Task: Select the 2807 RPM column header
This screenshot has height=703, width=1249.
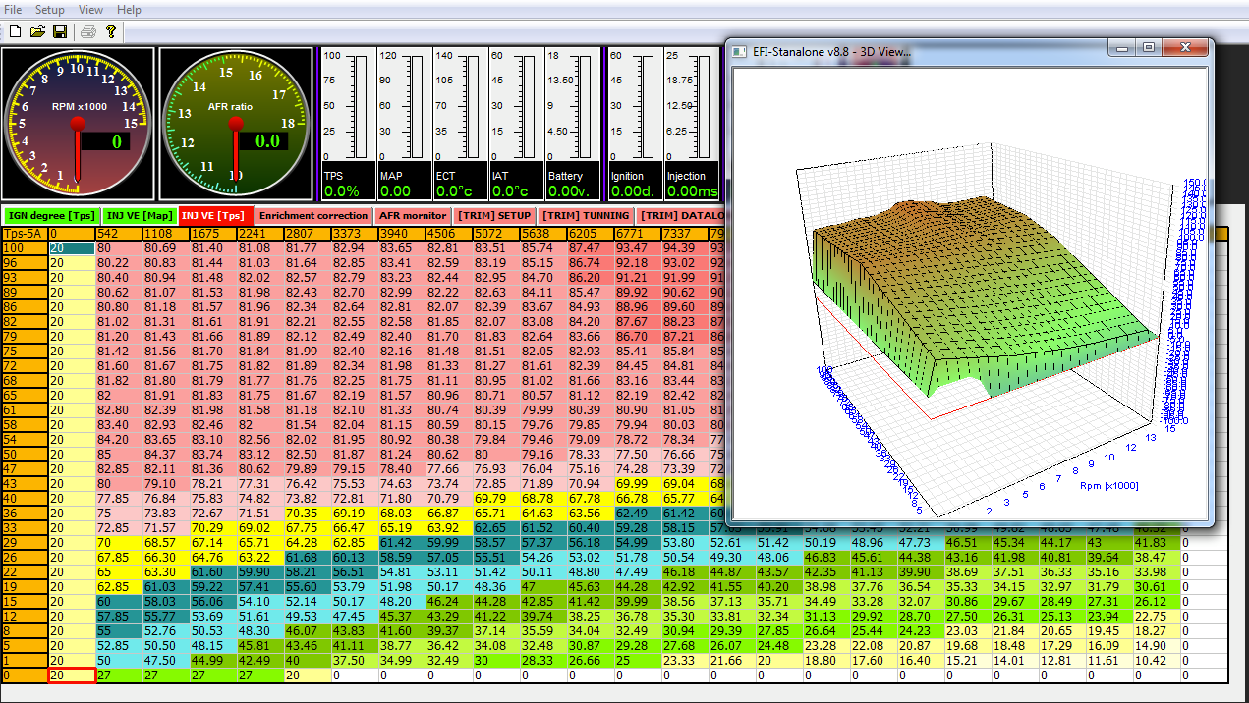Action: (308, 235)
